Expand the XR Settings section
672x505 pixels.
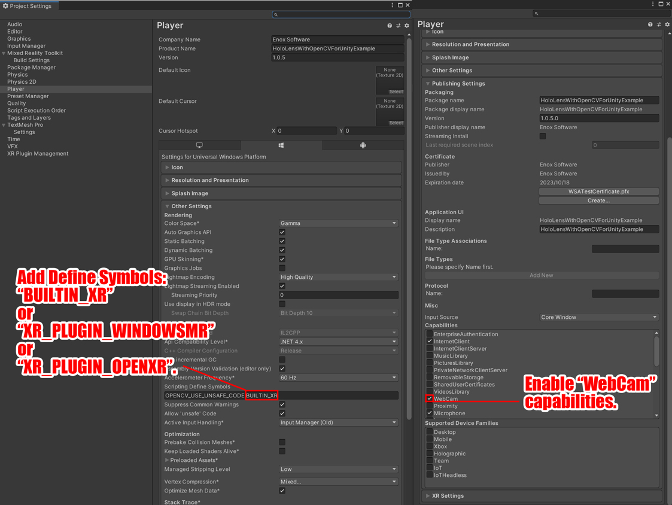448,495
